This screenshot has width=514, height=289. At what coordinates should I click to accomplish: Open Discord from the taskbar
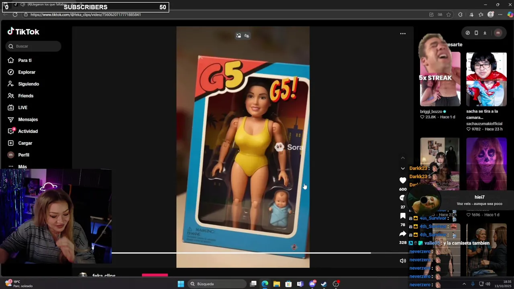click(312, 284)
